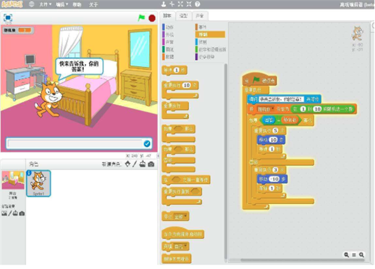Click the 5 value in the script's repeat block
Viewport: 375px width, 269px height.
pyautogui.click(x=275, y=130)
